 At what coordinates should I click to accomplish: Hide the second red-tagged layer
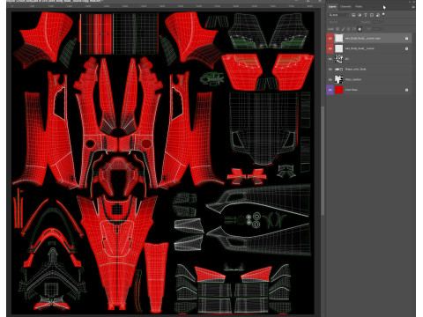330,48
